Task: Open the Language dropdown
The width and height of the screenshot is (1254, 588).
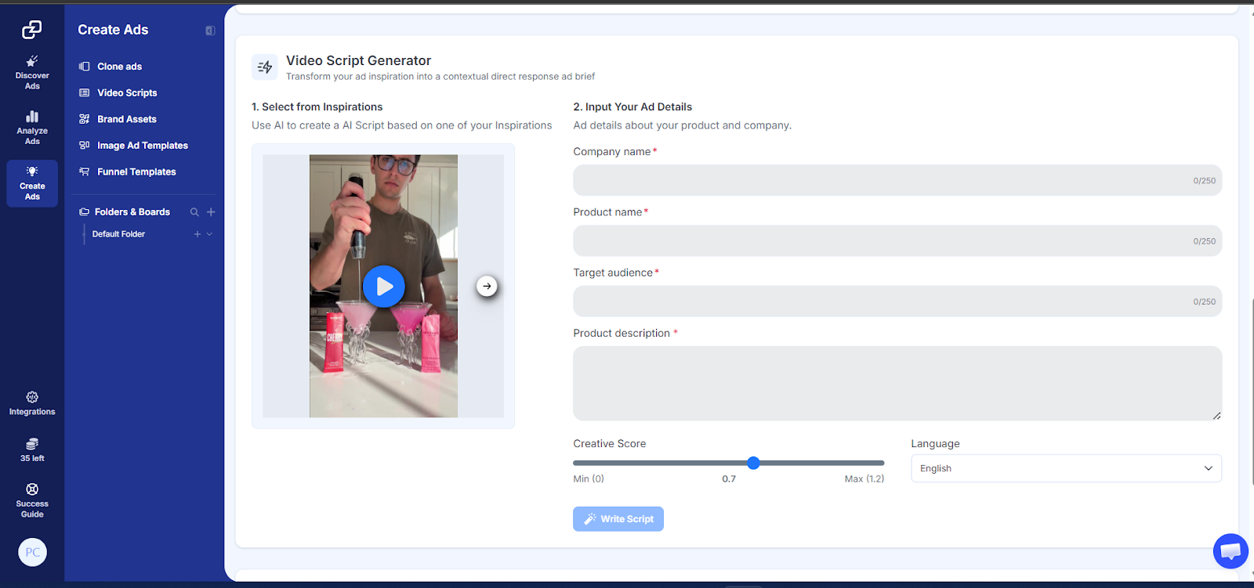Action: (1065, 468)
